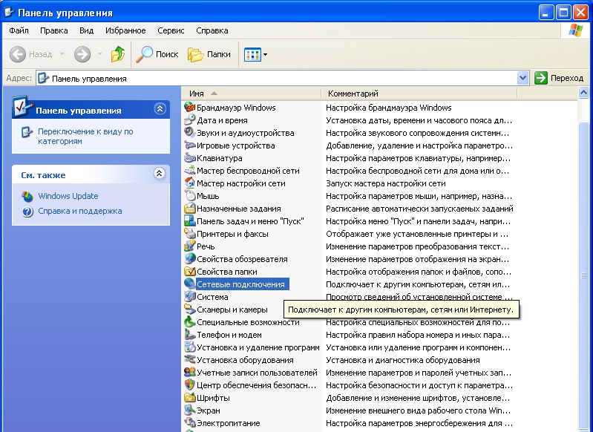
Task: Click the Панель задач и меню Пуск icon
Action: (189, 221)
